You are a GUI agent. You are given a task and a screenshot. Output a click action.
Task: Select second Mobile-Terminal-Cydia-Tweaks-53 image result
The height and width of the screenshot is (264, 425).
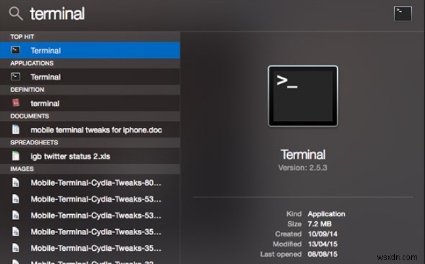(x=96, y=215)
